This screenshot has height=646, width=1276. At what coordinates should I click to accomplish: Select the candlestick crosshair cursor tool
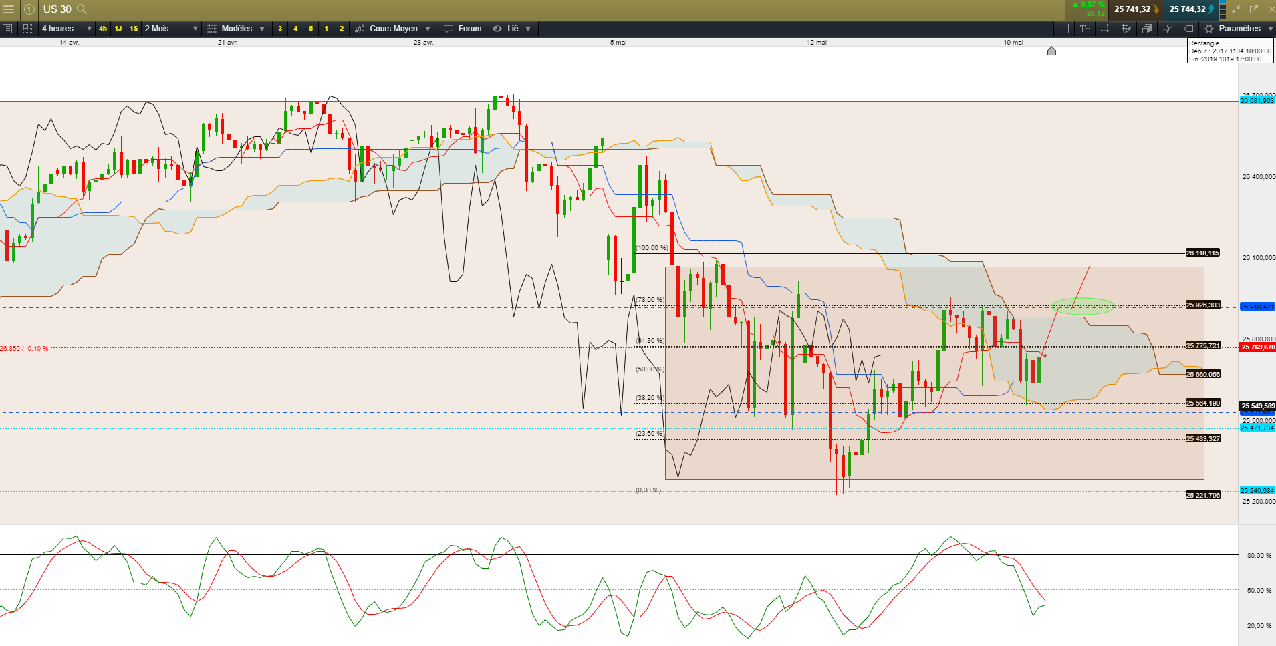click(1168, 29)
